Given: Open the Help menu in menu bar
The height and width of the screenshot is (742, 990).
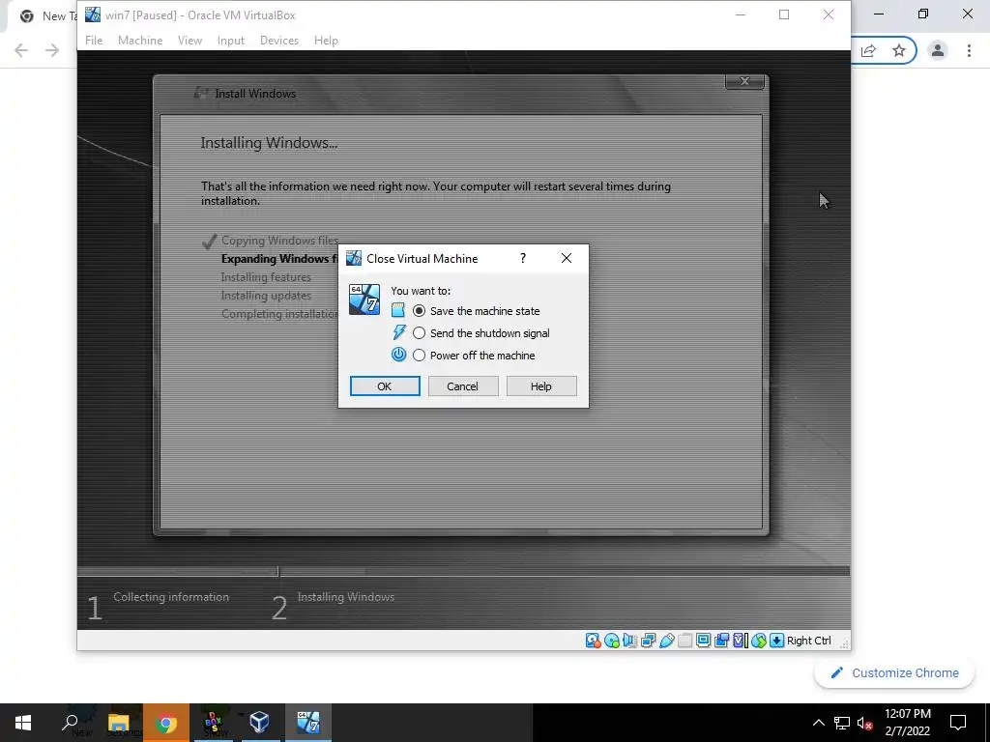Looking at the screenshot, I should 326,41.
